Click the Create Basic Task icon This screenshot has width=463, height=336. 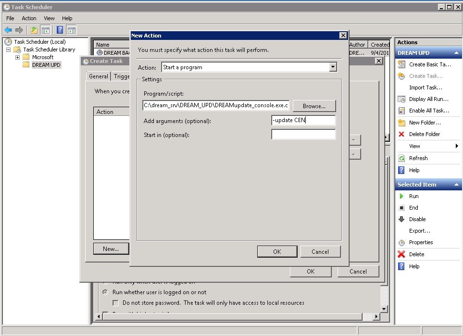(x=401, y=64)
